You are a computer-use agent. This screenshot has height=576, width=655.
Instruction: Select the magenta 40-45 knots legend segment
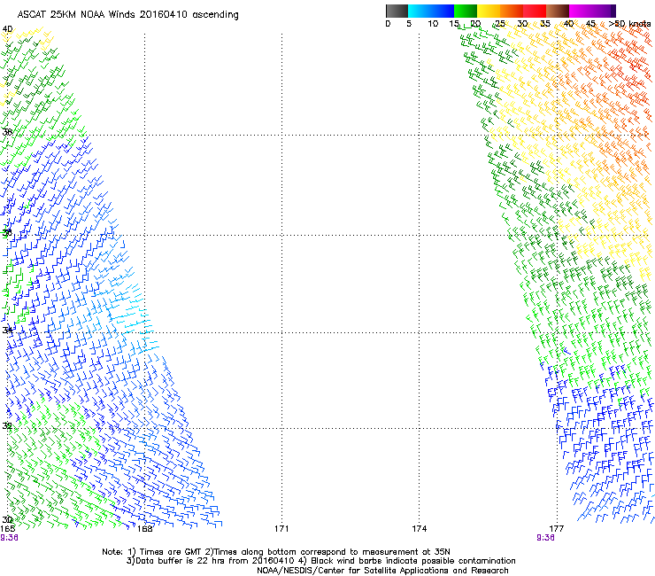581,11
